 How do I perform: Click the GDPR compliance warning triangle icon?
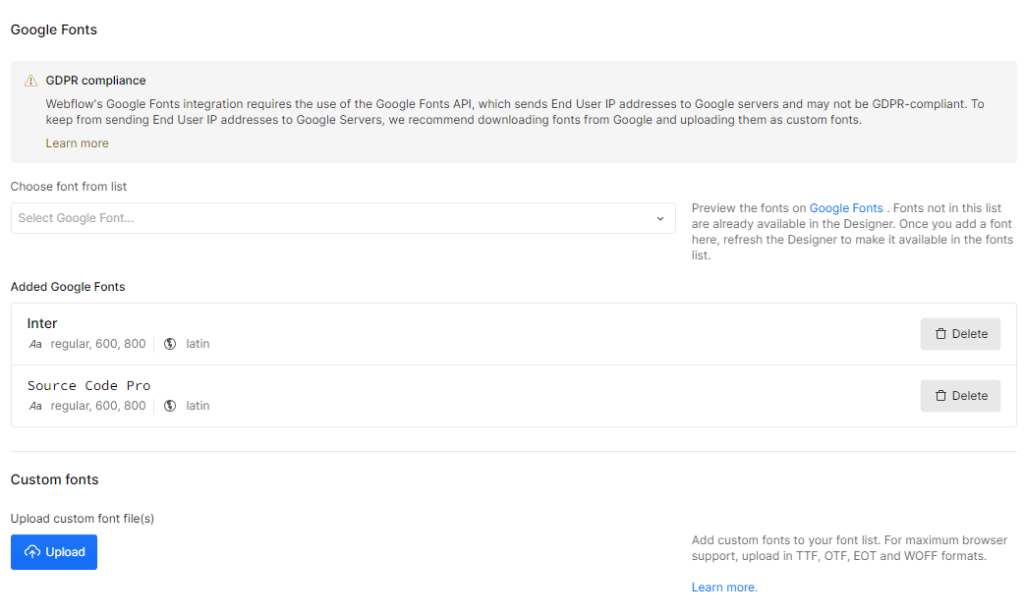click(30, 81)
